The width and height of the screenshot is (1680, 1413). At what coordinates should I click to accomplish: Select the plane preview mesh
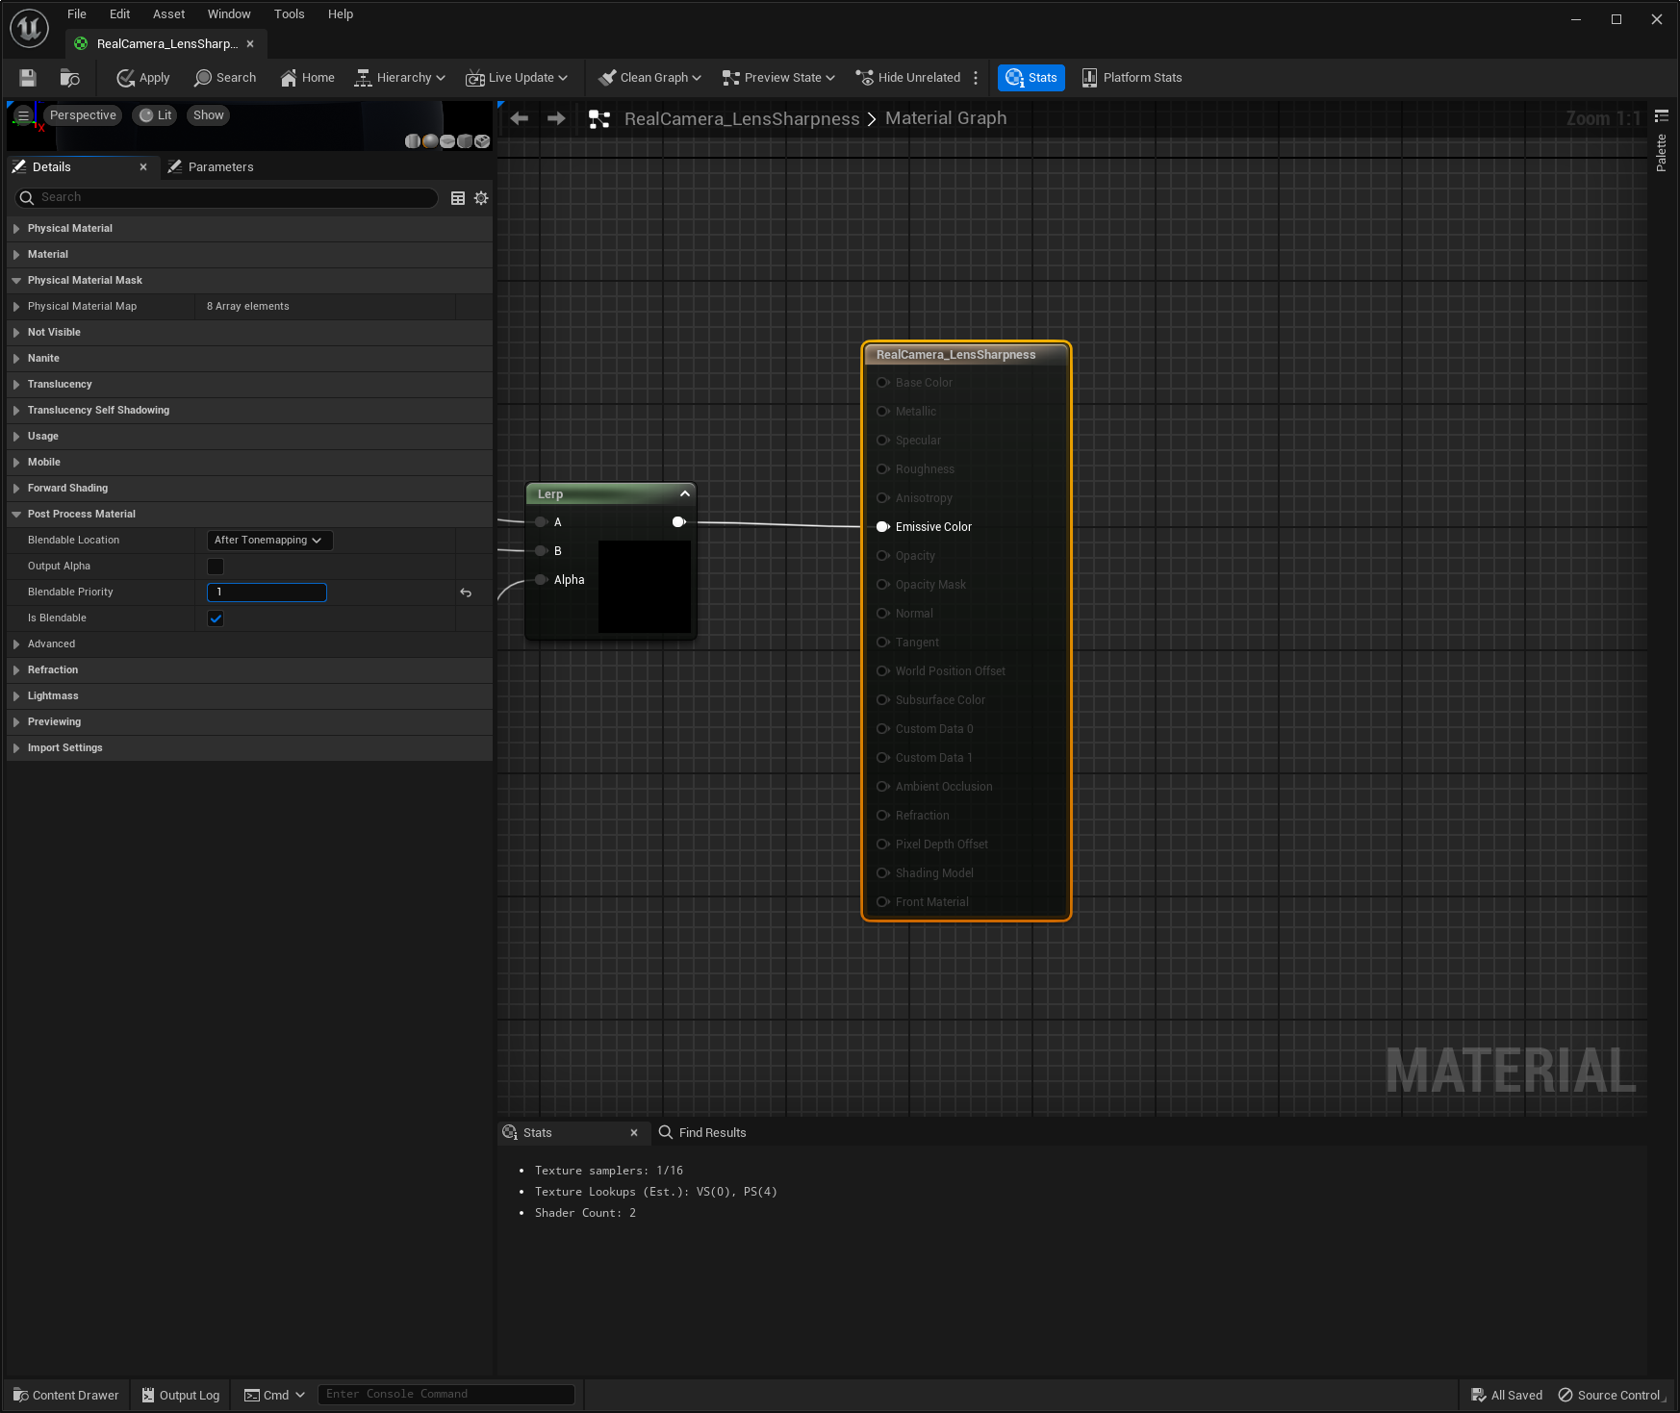(x=447, y=141)
